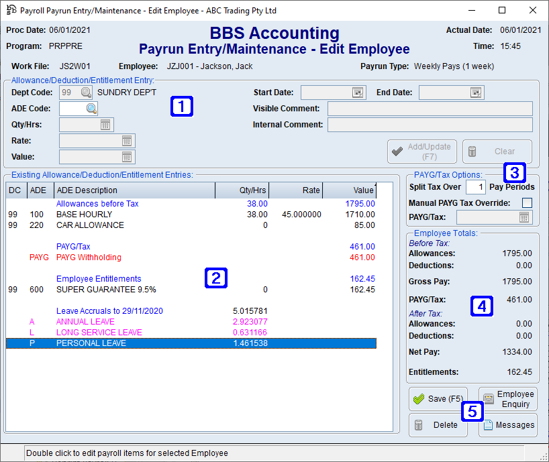The image size is (549, 462).
Task: Open Employee Enquiry
Action: [x=508, y=398]
